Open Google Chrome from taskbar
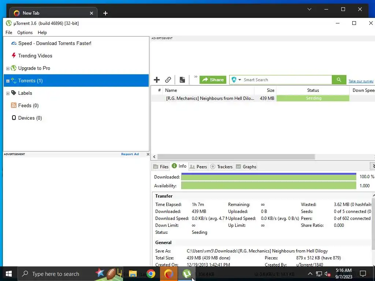The image size is (375, 281). tap(151, 274)
